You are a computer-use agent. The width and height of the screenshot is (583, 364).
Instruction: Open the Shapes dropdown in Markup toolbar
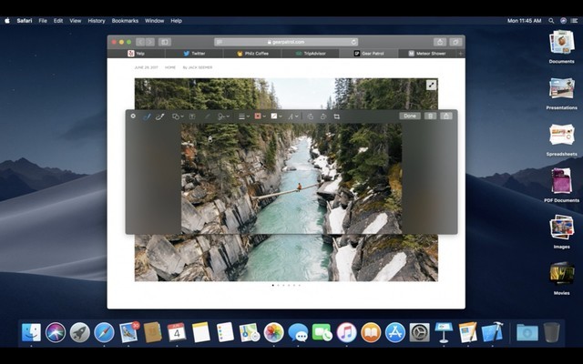178,116
